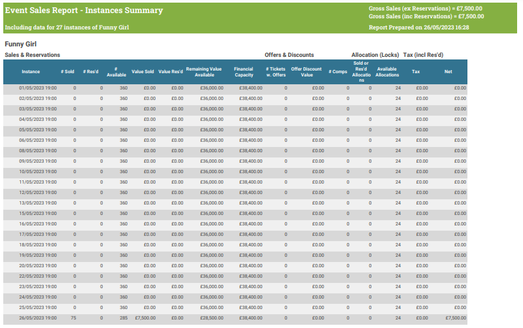
Task: Click £38,400.00 capacity in the 18/05/2023 row
Action: coord(250,244)
